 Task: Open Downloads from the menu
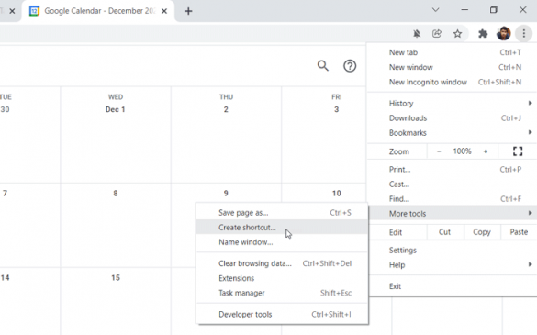point(452,118)
